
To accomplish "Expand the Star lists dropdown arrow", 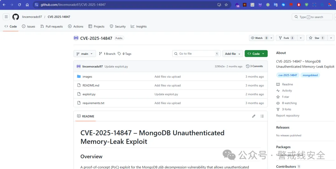I will (331, 38).
